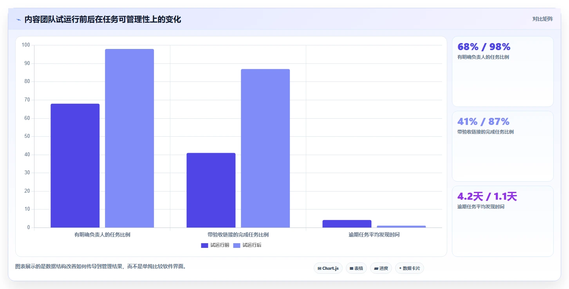Click the x-axis label 带验收链接的完成任务比例
Viewport: 569px width, 289px height.
click(x=238, y=235)
